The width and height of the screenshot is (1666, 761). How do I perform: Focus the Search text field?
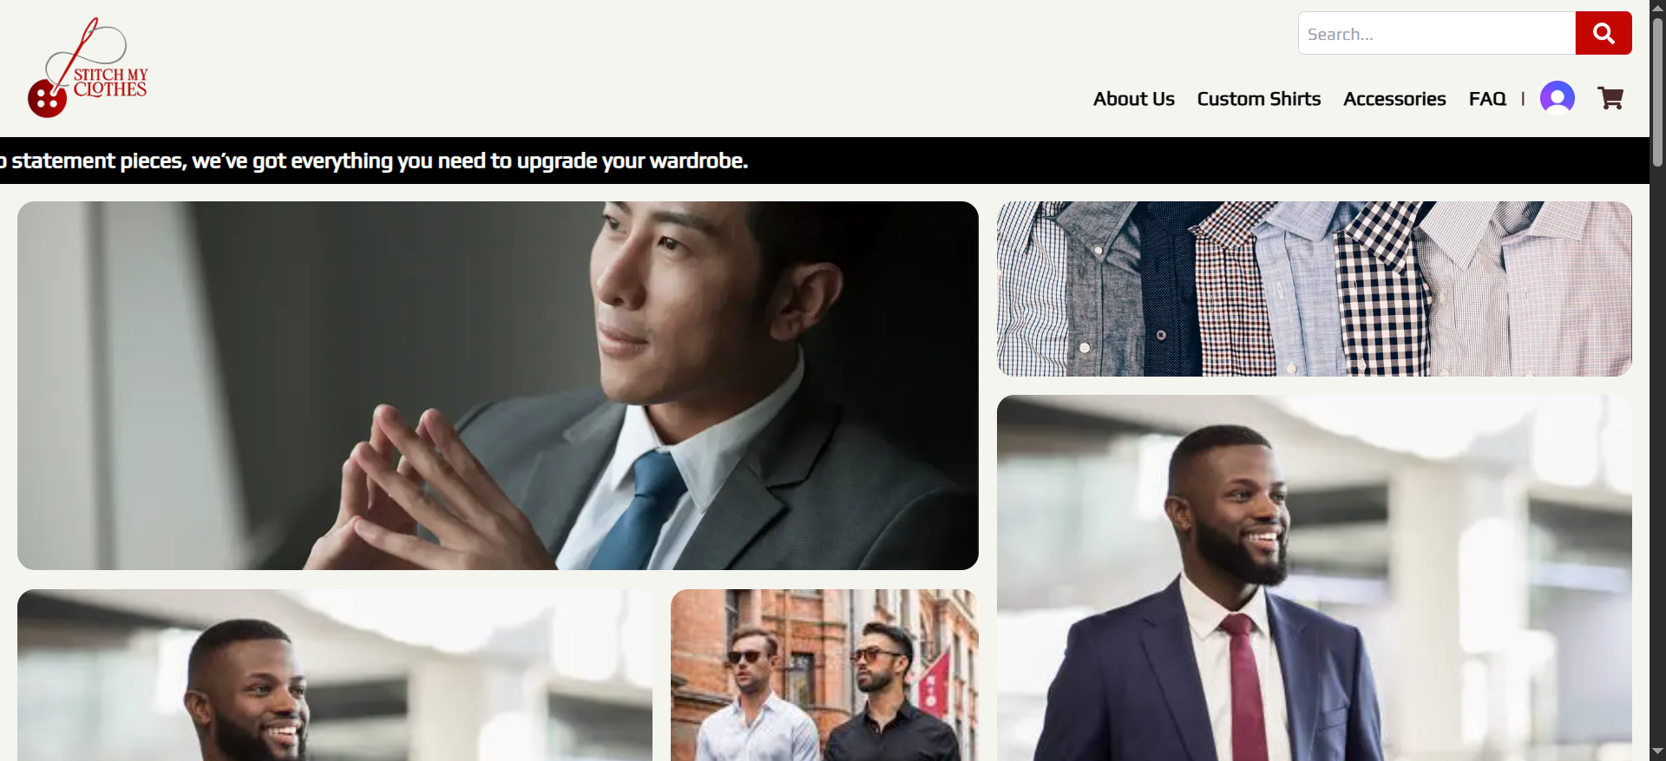tap(1437, 33)
